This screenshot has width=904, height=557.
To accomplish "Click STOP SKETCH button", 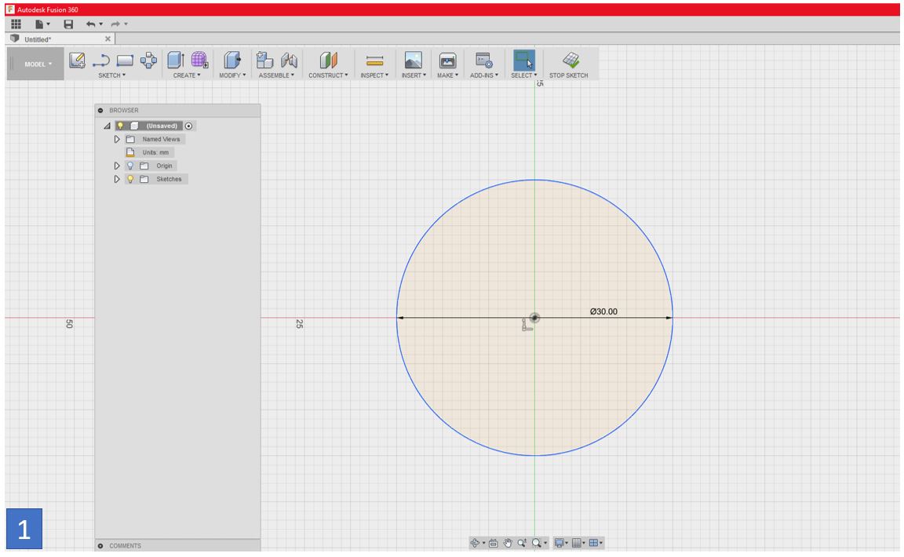I will [x=568, y=64].
